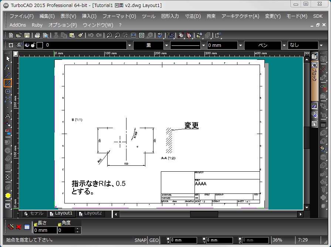Click the 黒 pen color box

149,45
